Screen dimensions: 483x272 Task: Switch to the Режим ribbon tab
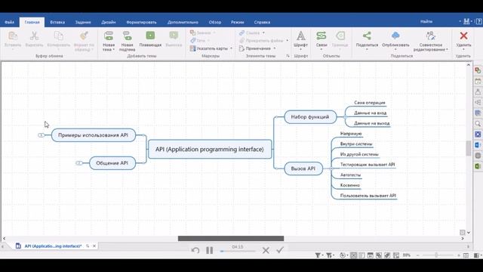click(x=237, y=22)
